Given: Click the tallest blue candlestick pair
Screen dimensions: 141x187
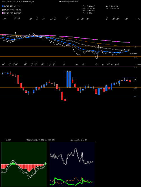Looking at the screenshot, I should click(x=69, y=79).
